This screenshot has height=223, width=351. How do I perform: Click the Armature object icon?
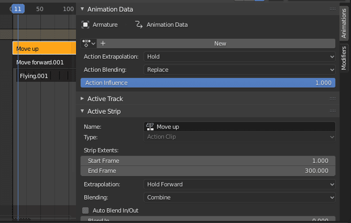(x=85, y=25)
